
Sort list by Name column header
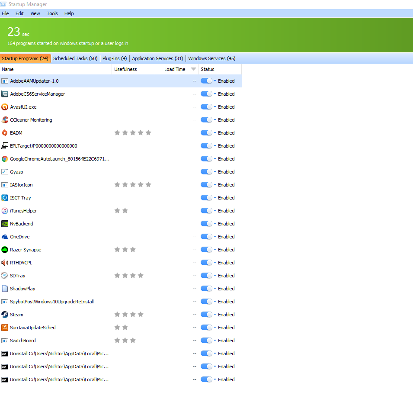(56, 69)
